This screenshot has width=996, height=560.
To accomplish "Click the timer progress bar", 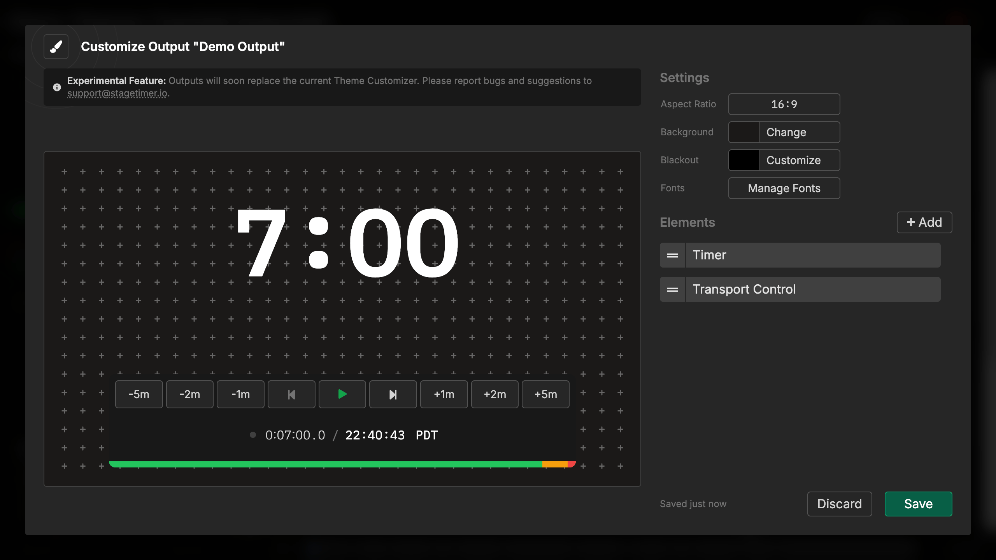I will 342,464.
